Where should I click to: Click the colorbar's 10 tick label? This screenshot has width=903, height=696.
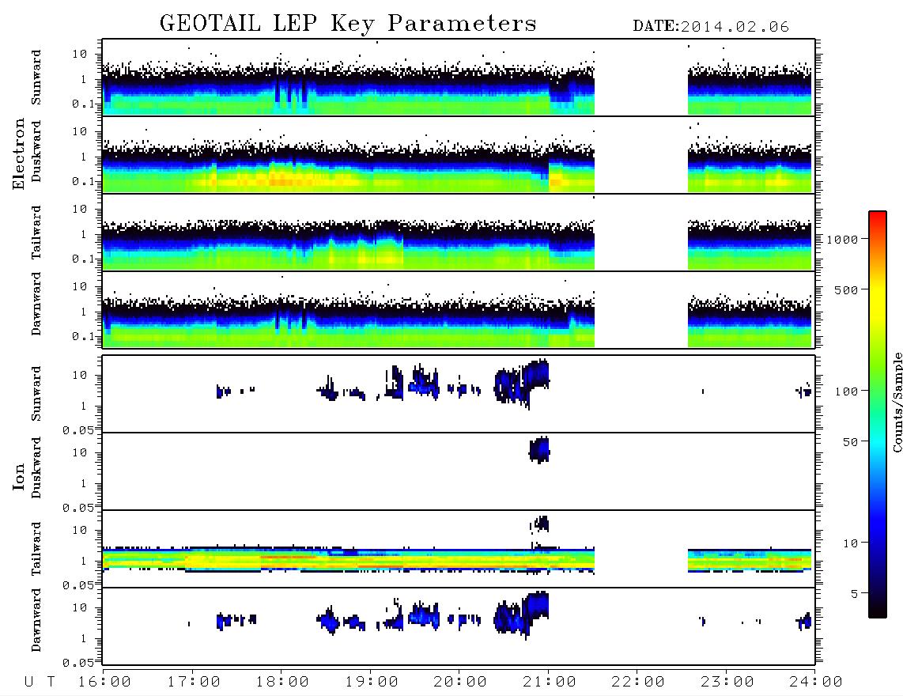pos(851,543)
